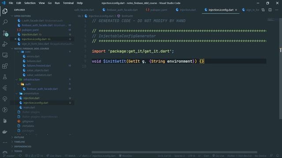Image resolution: width=282 pixels, height=158 pixels.
Task: Collapse the Open Editors section
Action: [22, 16]
